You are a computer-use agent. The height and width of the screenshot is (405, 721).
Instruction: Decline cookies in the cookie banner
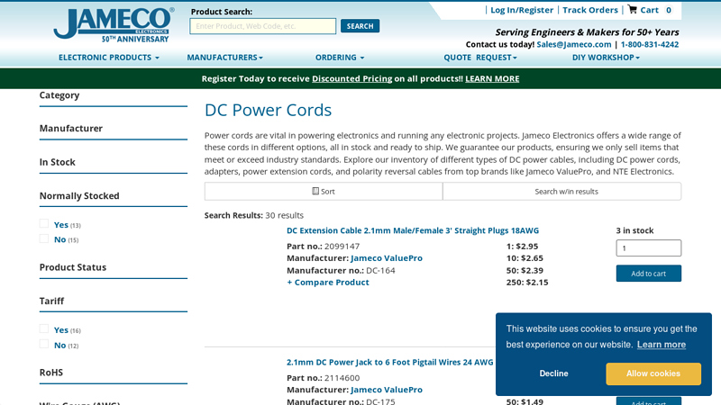click(x=553, y=373)
